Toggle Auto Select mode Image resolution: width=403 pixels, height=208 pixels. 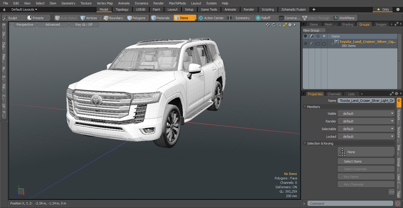click(x=66, y=18)
